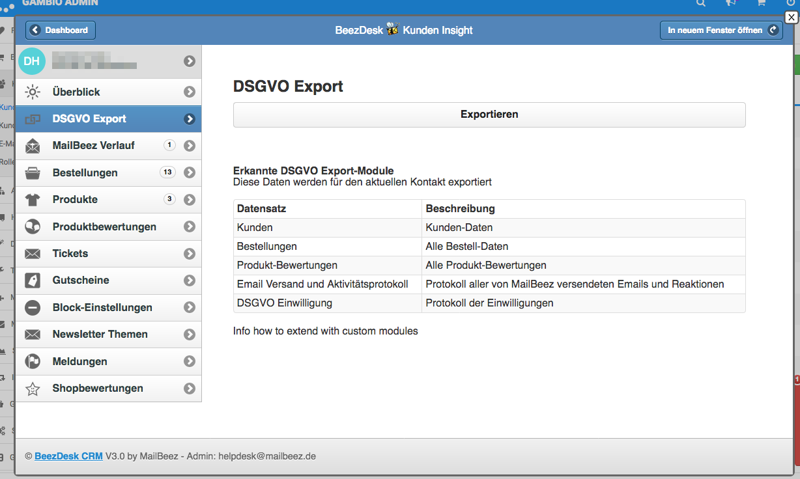Click the arrow next to Meldungen
800x479 pixels.
(190, 361)
